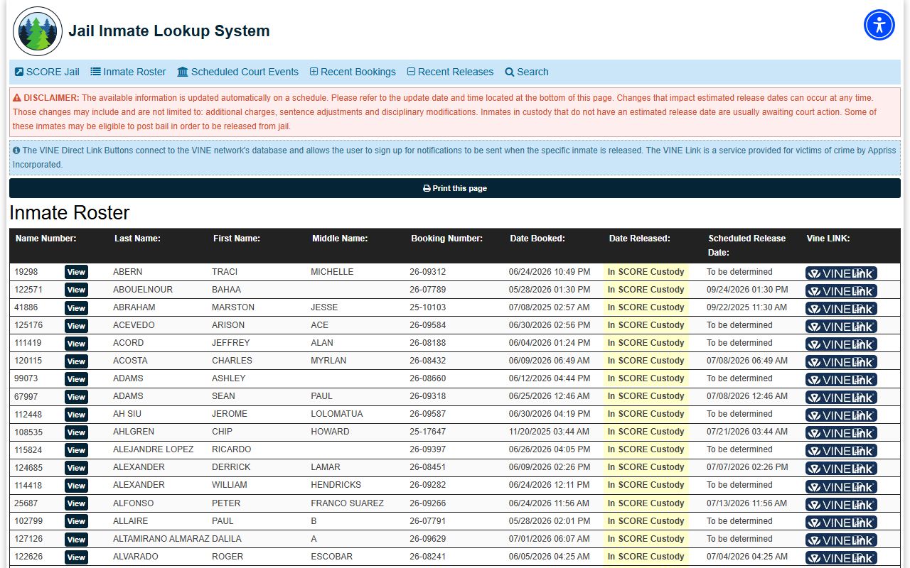Open VINELink for inmate ABRAHAM
Viewport: 910px width, 568px height.
tap(841, 308)
